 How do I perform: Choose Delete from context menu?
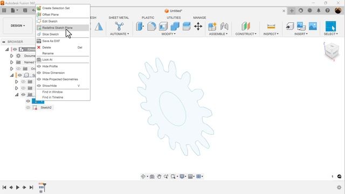[63, 47]
